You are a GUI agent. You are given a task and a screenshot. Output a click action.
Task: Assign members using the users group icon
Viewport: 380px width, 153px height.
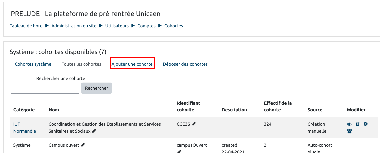click(x=349, y=131)
